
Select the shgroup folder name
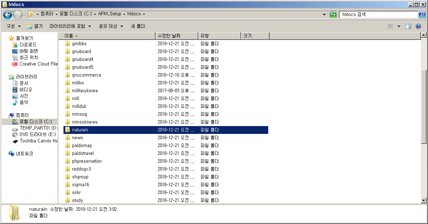(80, 177)
